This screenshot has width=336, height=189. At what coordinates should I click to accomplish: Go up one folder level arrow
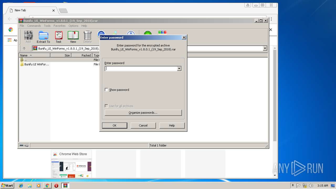click(24, 48)
